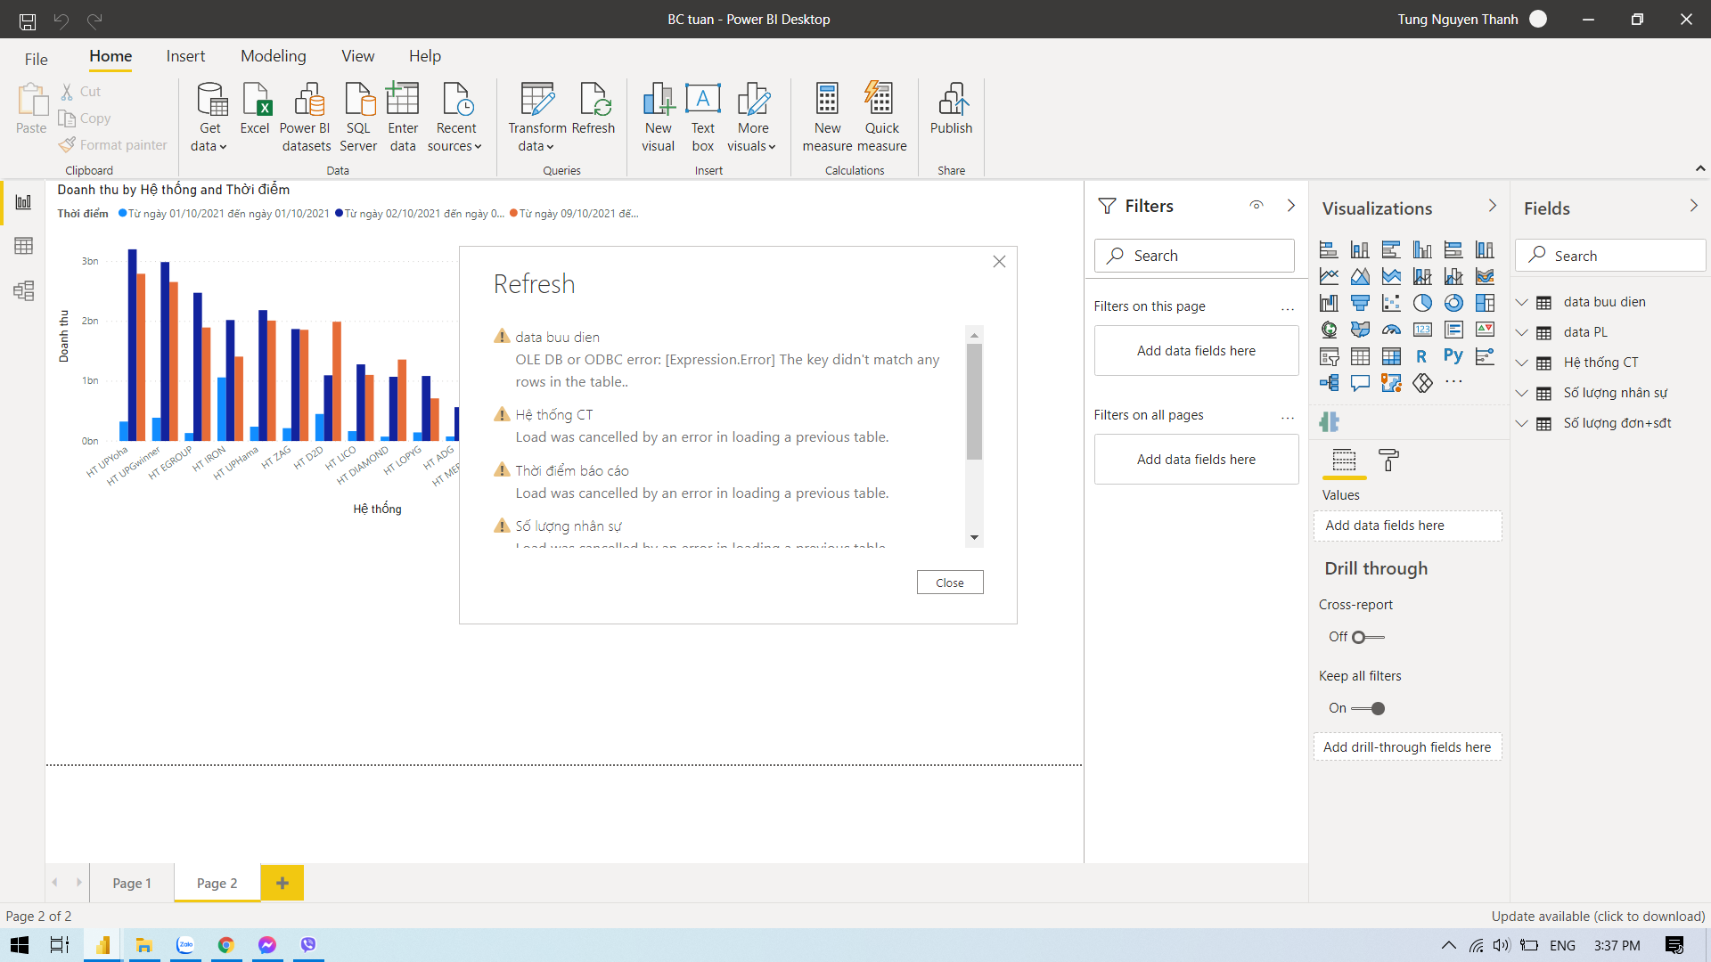Collapse the Visualizations pane chevron
This screenshot has width=1711, height=962.
(x=1493, y=206)
